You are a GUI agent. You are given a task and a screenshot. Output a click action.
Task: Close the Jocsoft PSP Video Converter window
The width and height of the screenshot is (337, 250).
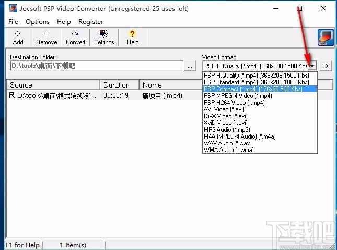click(x=323, y=8)
